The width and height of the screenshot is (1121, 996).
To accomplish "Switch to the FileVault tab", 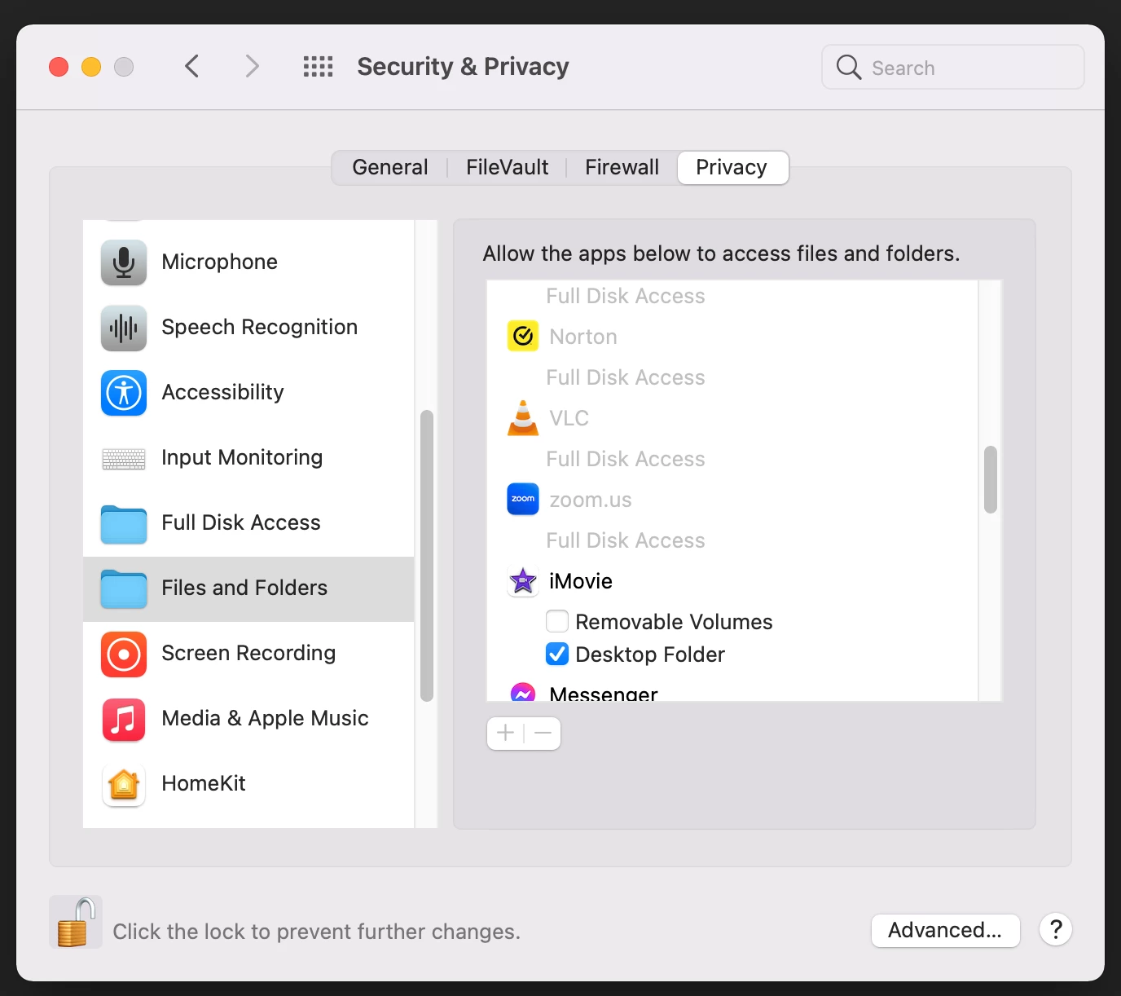I will (507, 167).
